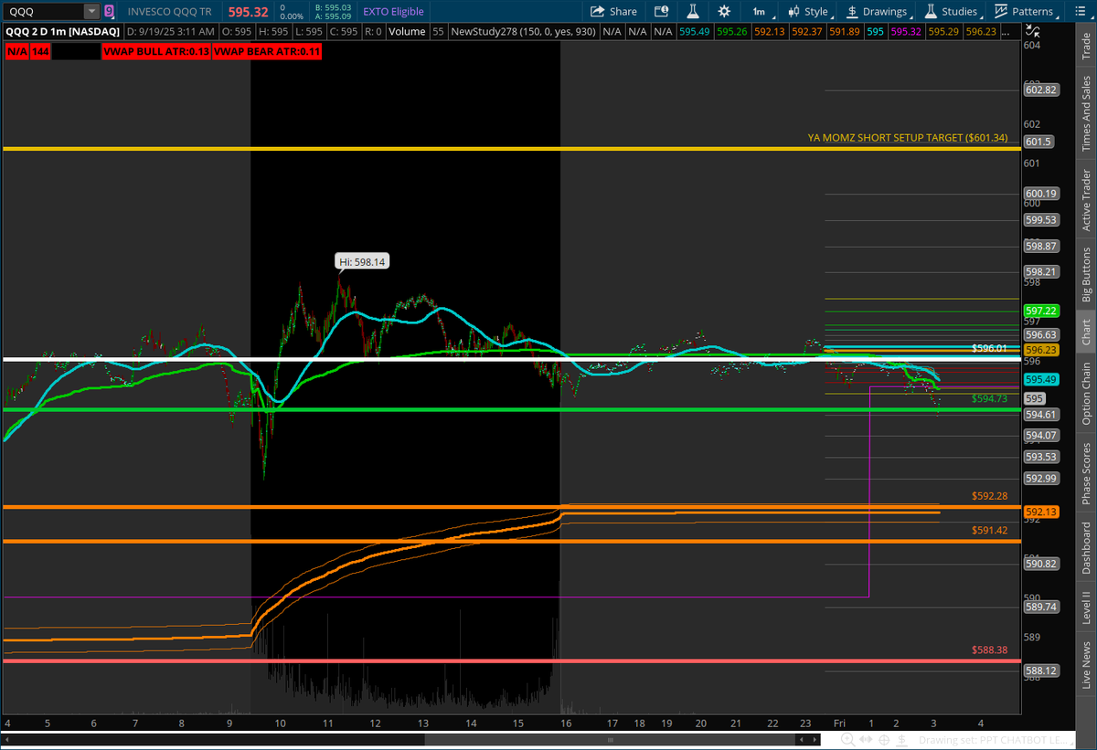Open the Level II sidebar tab

pyautogui.click(x=1086, y=607)
